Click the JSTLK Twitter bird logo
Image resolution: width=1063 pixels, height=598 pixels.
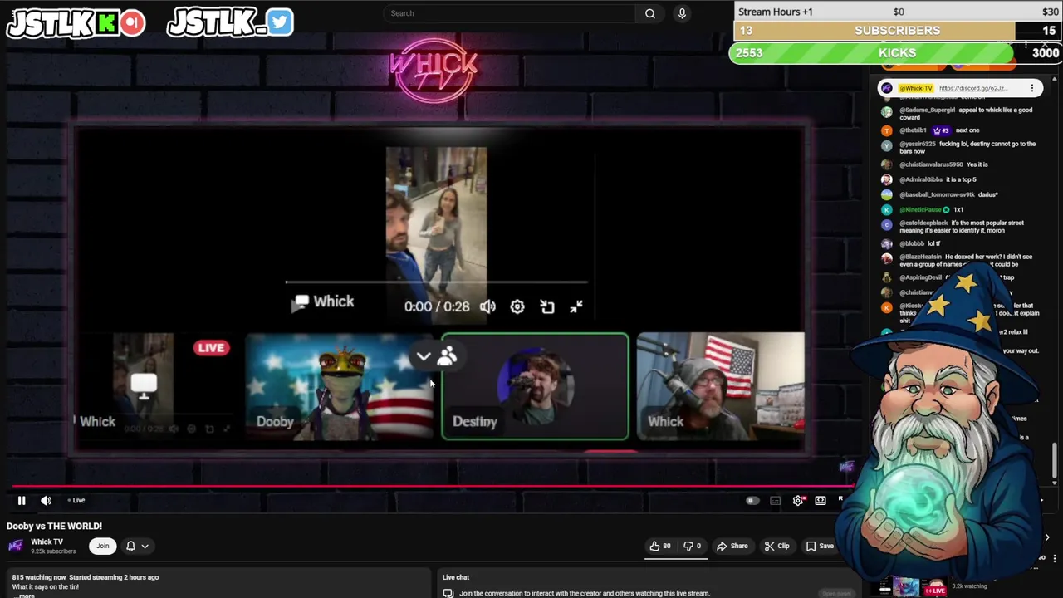tap(231, 23)
